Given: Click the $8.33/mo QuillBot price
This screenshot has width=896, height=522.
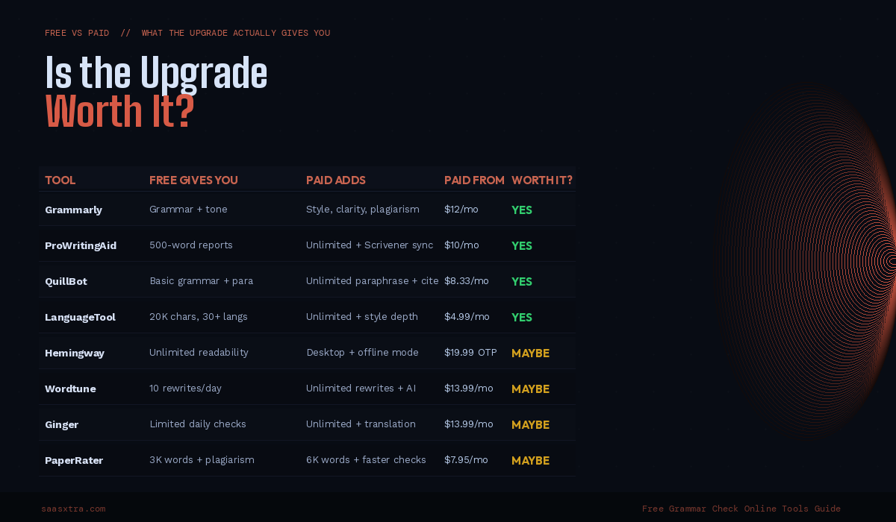Looking at the screenshot, I should (467, 281).
